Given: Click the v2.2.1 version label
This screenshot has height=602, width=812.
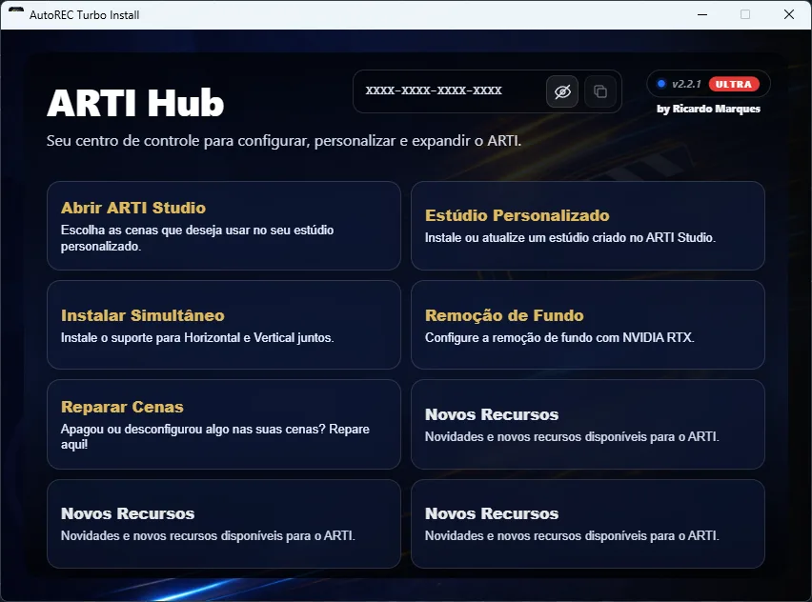Looking at the screenshot, I should click(686, 84).
